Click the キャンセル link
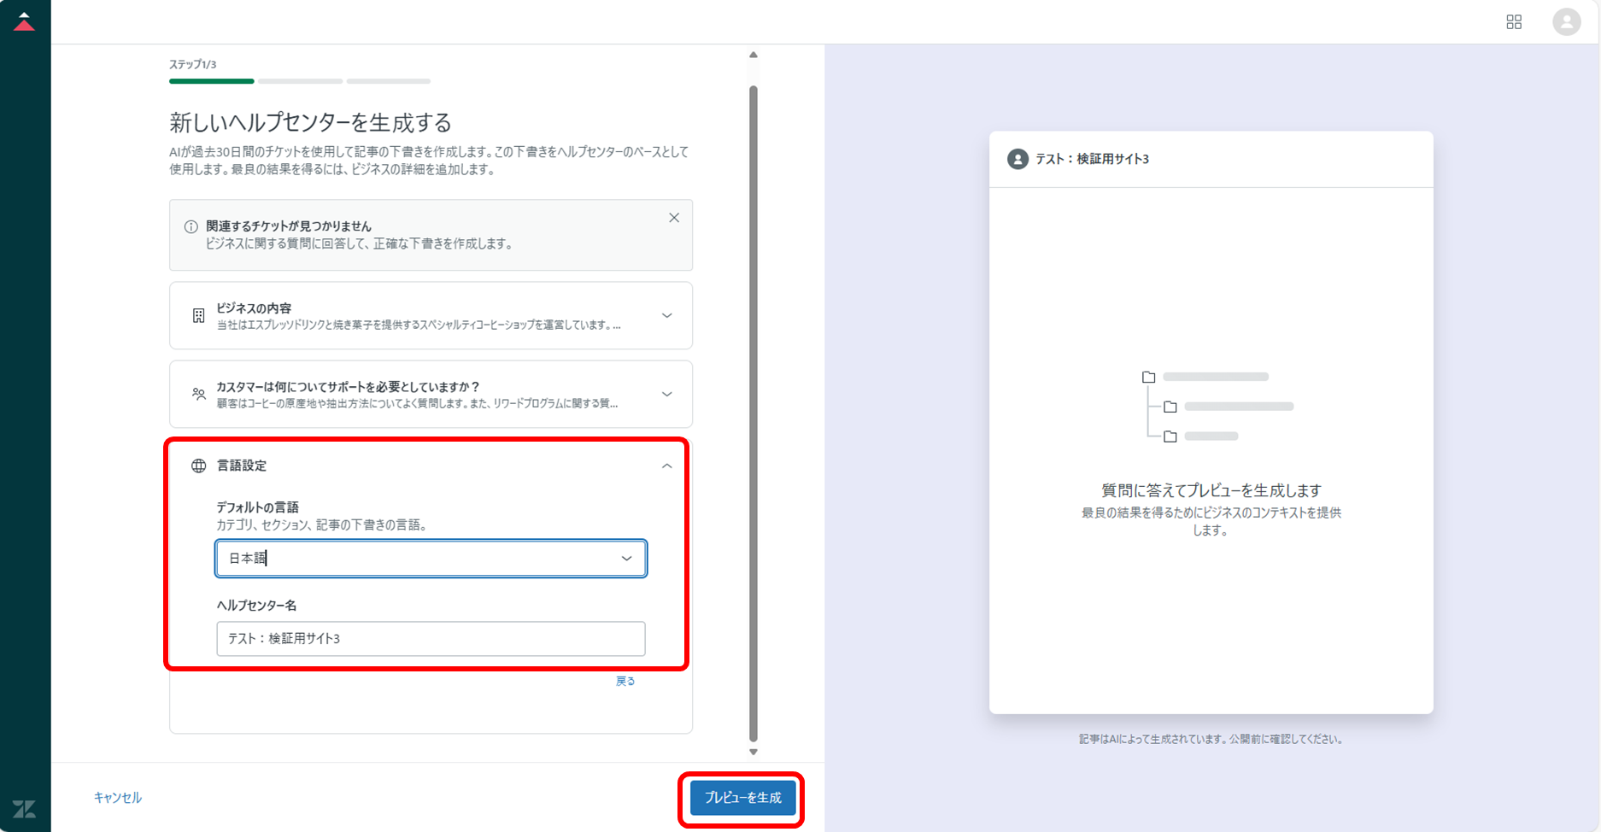 [118, 797]
